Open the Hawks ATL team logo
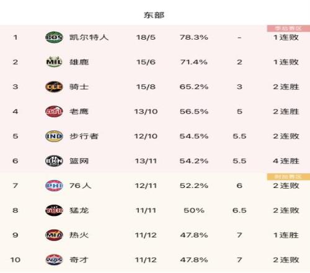 click(x=54, y=112)
